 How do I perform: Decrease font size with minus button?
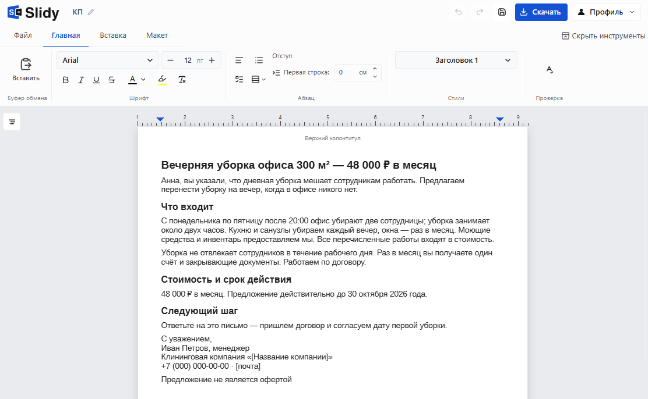[170, 60]
